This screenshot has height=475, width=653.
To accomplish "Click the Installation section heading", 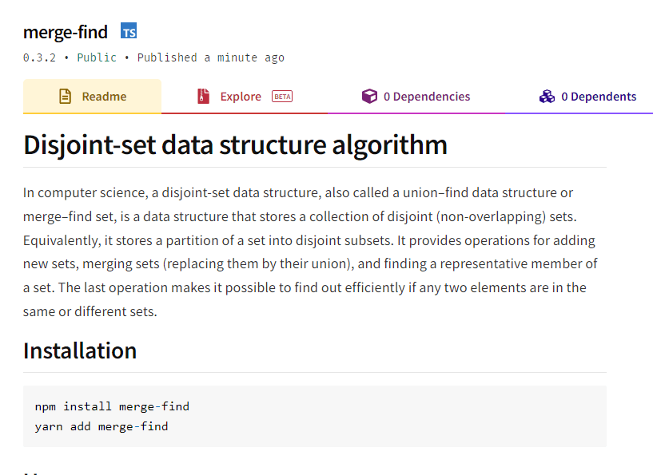I will click(80, 350).
